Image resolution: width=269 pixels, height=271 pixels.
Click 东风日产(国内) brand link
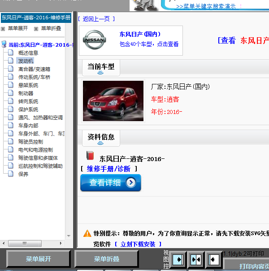[x=140, y=34]
